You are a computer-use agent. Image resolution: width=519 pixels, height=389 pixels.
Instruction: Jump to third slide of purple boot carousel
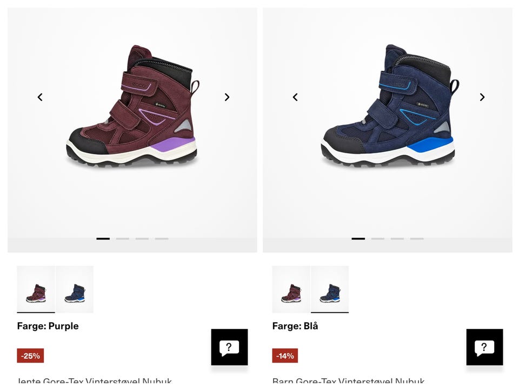point(142,238)
